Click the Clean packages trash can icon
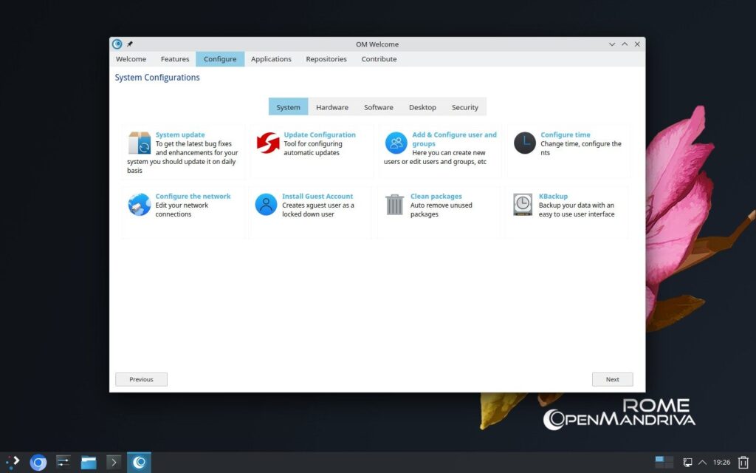 click(x=394, y=204)
